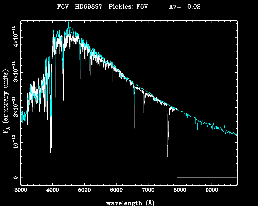Click the 6000 x-axis tick label
This screenshot has width=258, height=206.
tap(116, 190)
